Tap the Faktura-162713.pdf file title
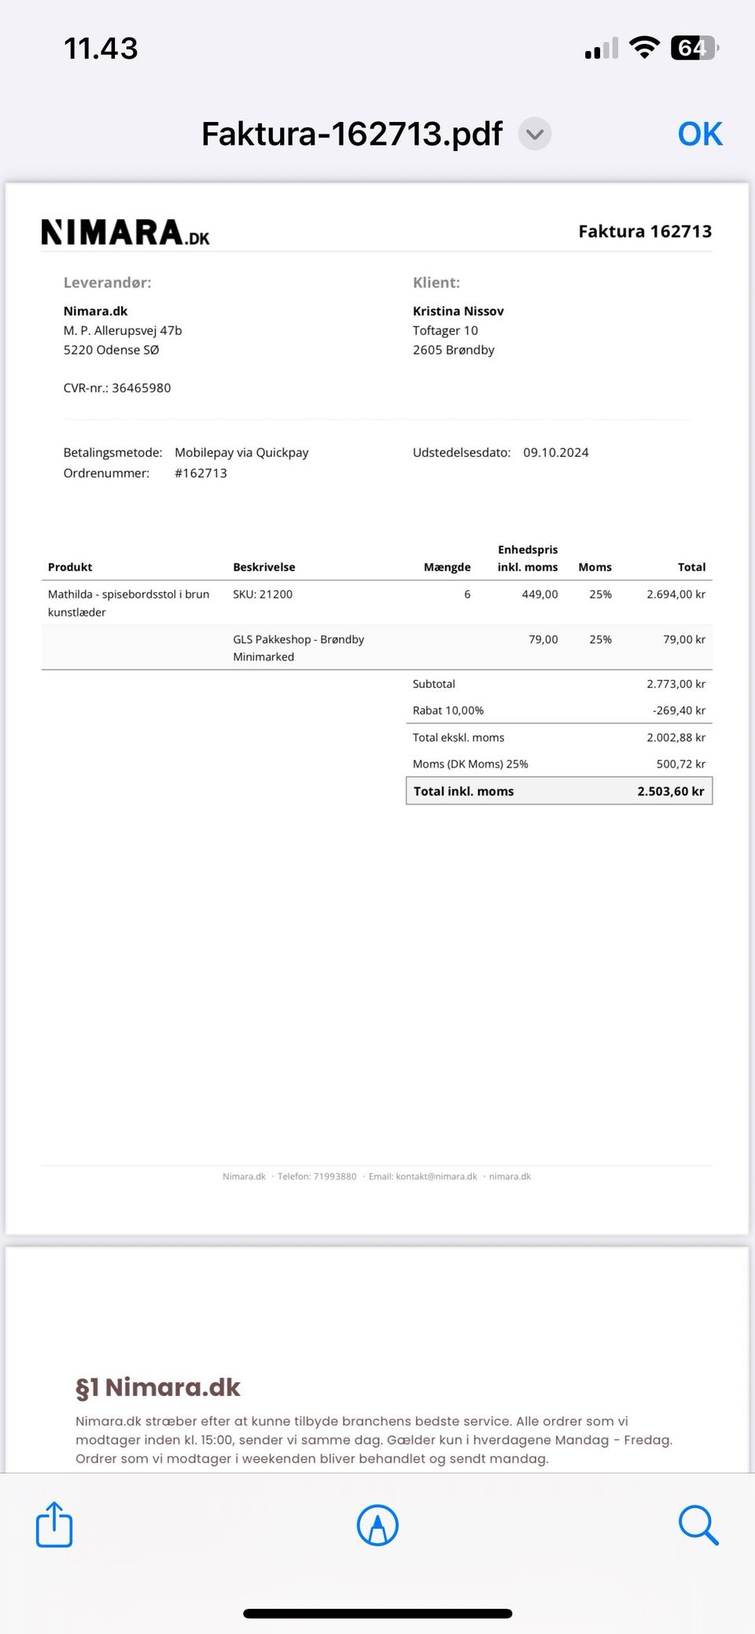This screenshot has width=755, height=1634. coord(352,134)
